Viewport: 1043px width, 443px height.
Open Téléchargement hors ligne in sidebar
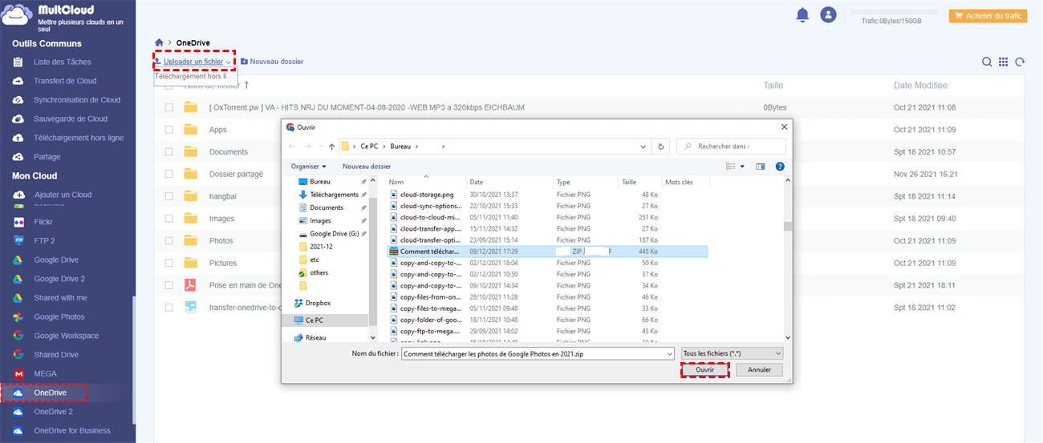pos(79,138)
